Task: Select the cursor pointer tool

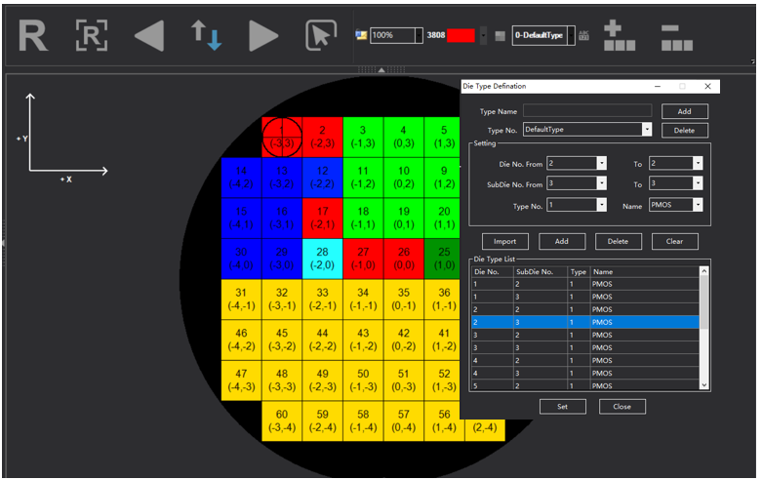Action: (x=320, y=36)
